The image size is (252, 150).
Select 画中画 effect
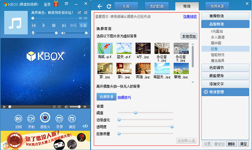[216, 43]
